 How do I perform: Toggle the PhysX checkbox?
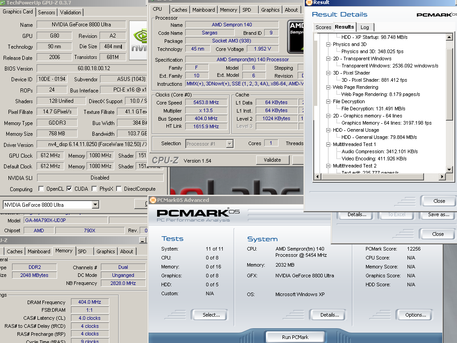click(94, 189)
